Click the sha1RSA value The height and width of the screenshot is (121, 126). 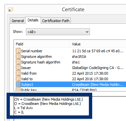click(x=79, y=57)
